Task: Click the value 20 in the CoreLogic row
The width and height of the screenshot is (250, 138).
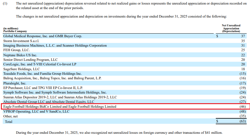Action: pyautogui.click(x=243, y=64)
